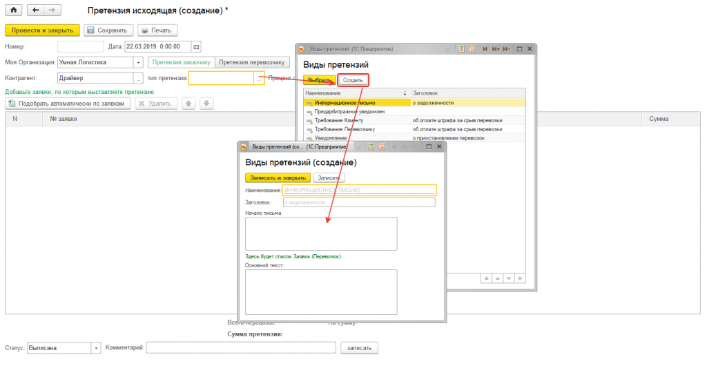707x375 pixels.
Task: Open тип претензии selection ellipsis
Action: point(260,78)
